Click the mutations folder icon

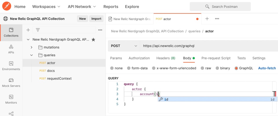pyautogui.click(x=41, y=47)
